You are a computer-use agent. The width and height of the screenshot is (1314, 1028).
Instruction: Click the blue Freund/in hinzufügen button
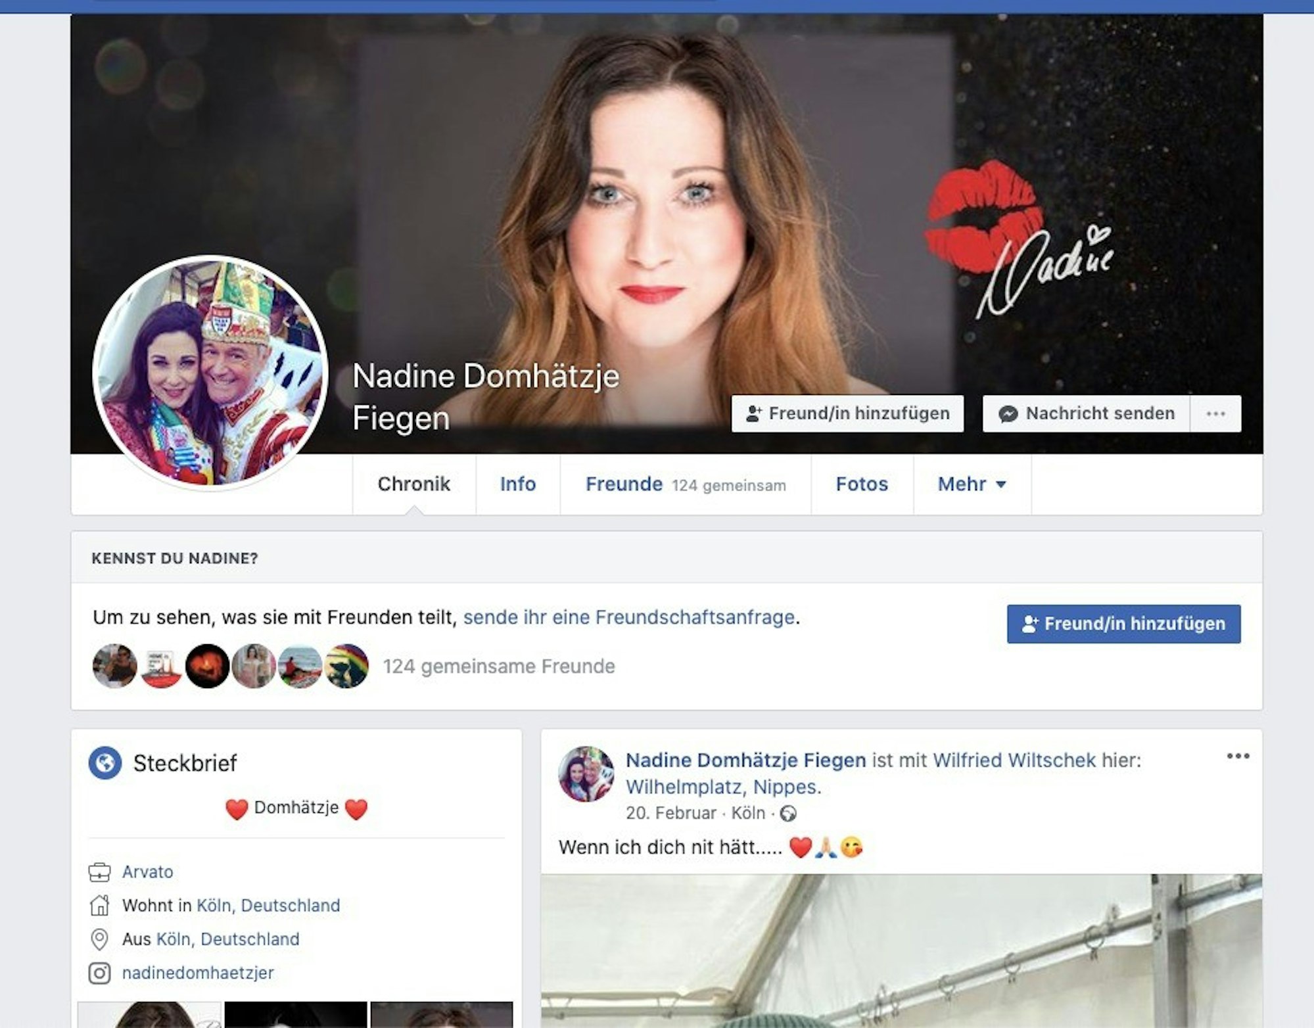pyautogui.click(x=1123, y=624)
